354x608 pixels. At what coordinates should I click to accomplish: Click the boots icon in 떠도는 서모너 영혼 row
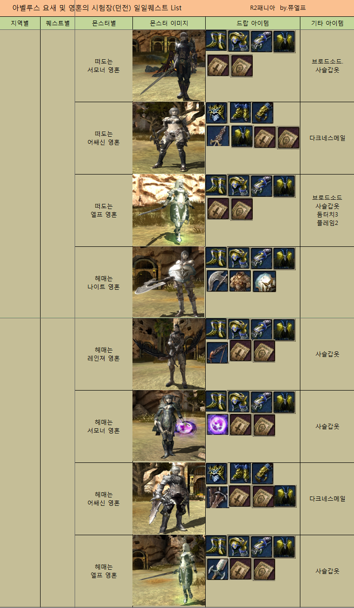[216, 42]
